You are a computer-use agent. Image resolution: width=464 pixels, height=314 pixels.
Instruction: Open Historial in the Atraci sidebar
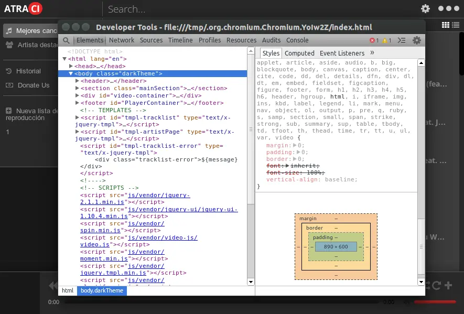(28, 71)
